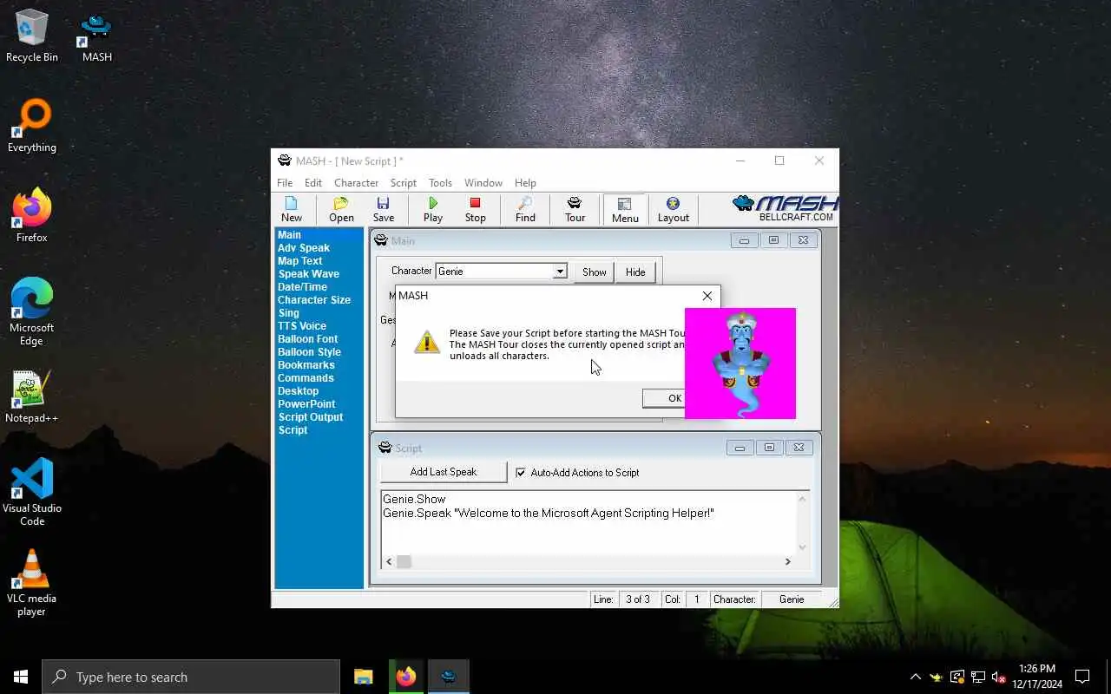This screenshot has width=1111, height=694.
Task: Select Script in the sidebar
Action: 293,430
